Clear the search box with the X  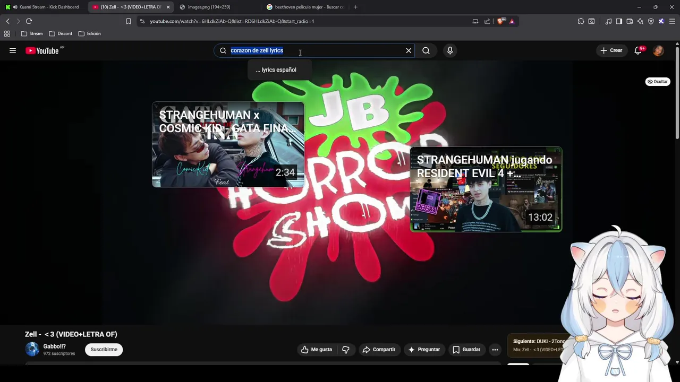(409, 50)
